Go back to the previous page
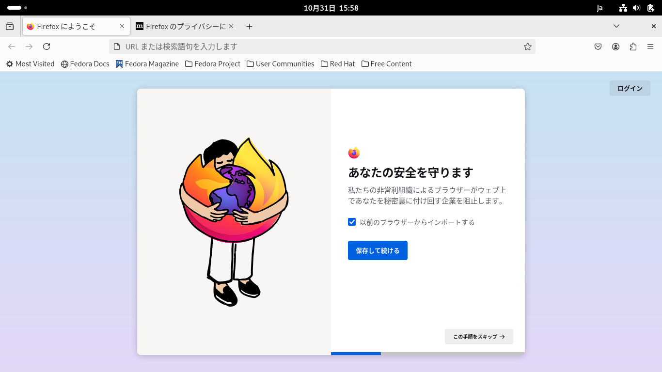The height and width of the screenshot is (372, 662). click(x=12, y=46)
